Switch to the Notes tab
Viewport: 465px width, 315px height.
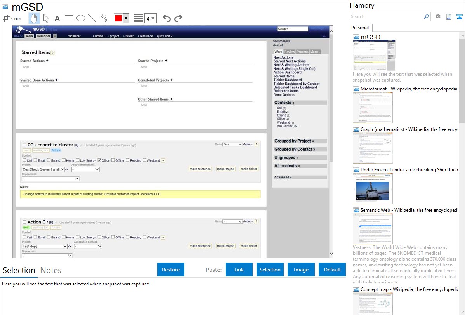click(50, 270)
